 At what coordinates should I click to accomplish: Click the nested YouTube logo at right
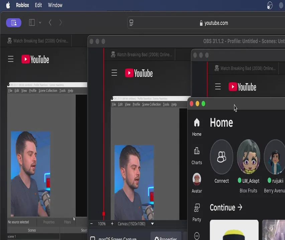(243, 87)
